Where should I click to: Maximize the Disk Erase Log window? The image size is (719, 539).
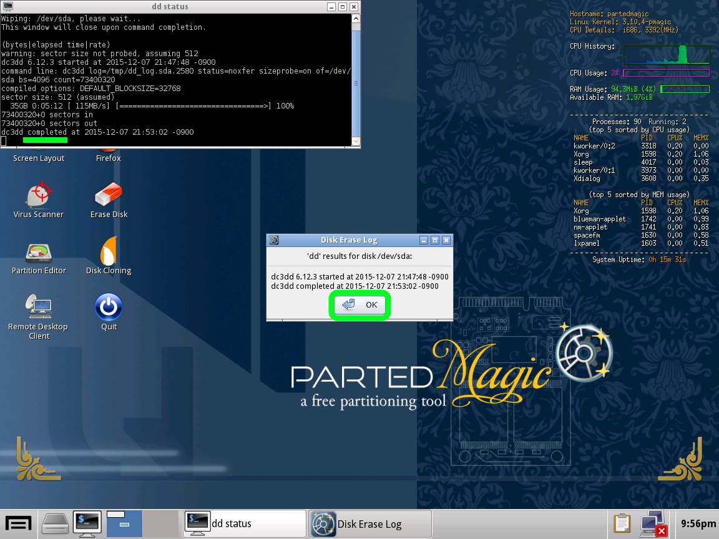435,240
